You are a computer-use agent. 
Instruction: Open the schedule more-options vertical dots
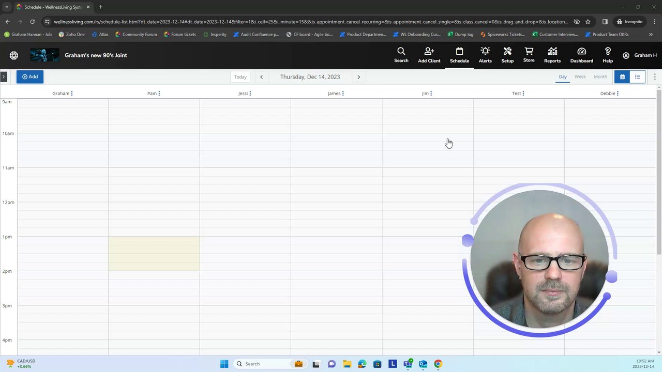click(654, 77)
